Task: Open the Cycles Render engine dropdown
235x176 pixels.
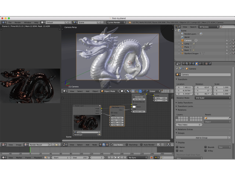Action: click(116, 22)
